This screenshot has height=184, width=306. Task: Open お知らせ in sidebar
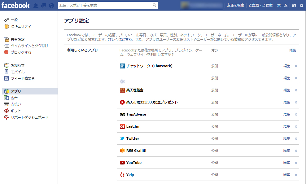(x=18, y=65)
